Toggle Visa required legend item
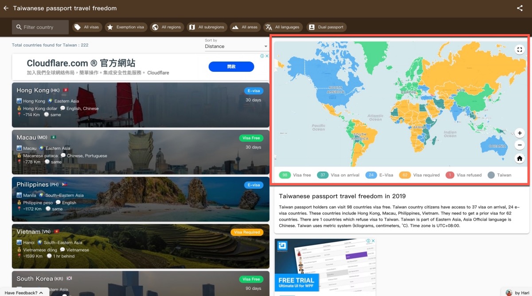Viewport: 532px width, 296px height. [419, 175]
